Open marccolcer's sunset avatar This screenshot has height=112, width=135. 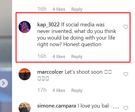(x=25, y=74)
